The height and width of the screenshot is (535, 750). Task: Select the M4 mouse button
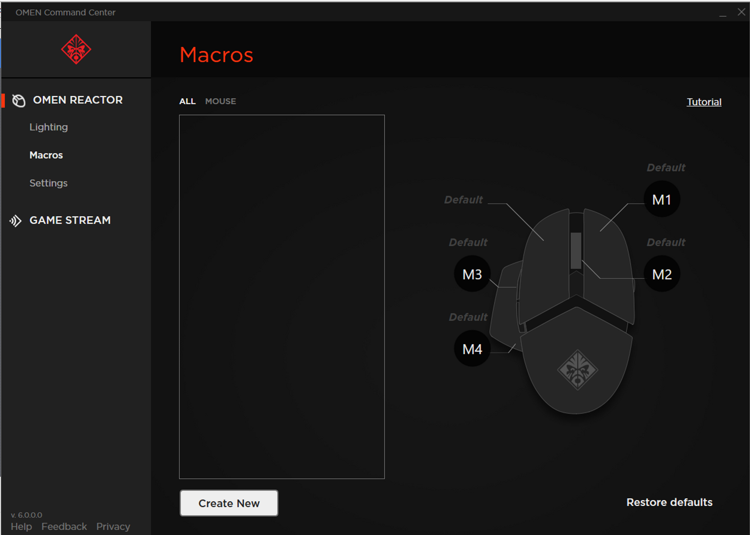point(472,349)
